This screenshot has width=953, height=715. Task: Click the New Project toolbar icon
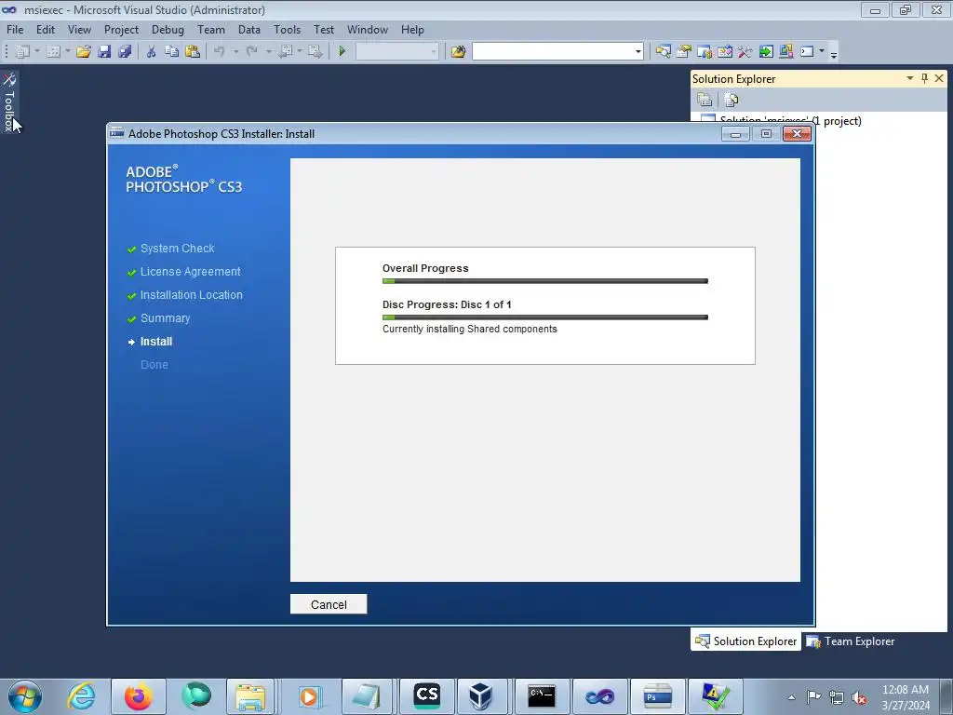click(x=22, y=52)
